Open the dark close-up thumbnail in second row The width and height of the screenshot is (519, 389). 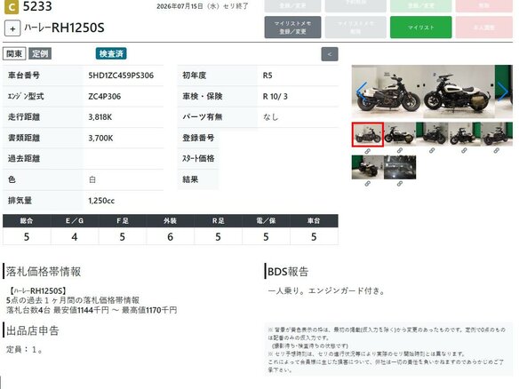400,167
